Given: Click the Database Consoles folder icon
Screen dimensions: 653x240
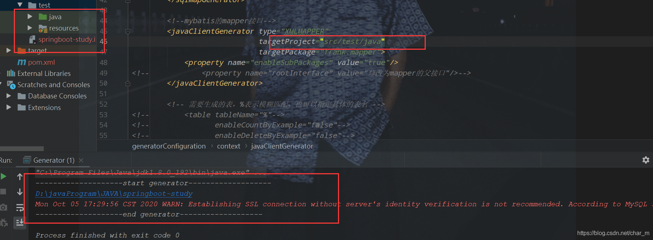Looking at the screenshot, I should (22, 96).
